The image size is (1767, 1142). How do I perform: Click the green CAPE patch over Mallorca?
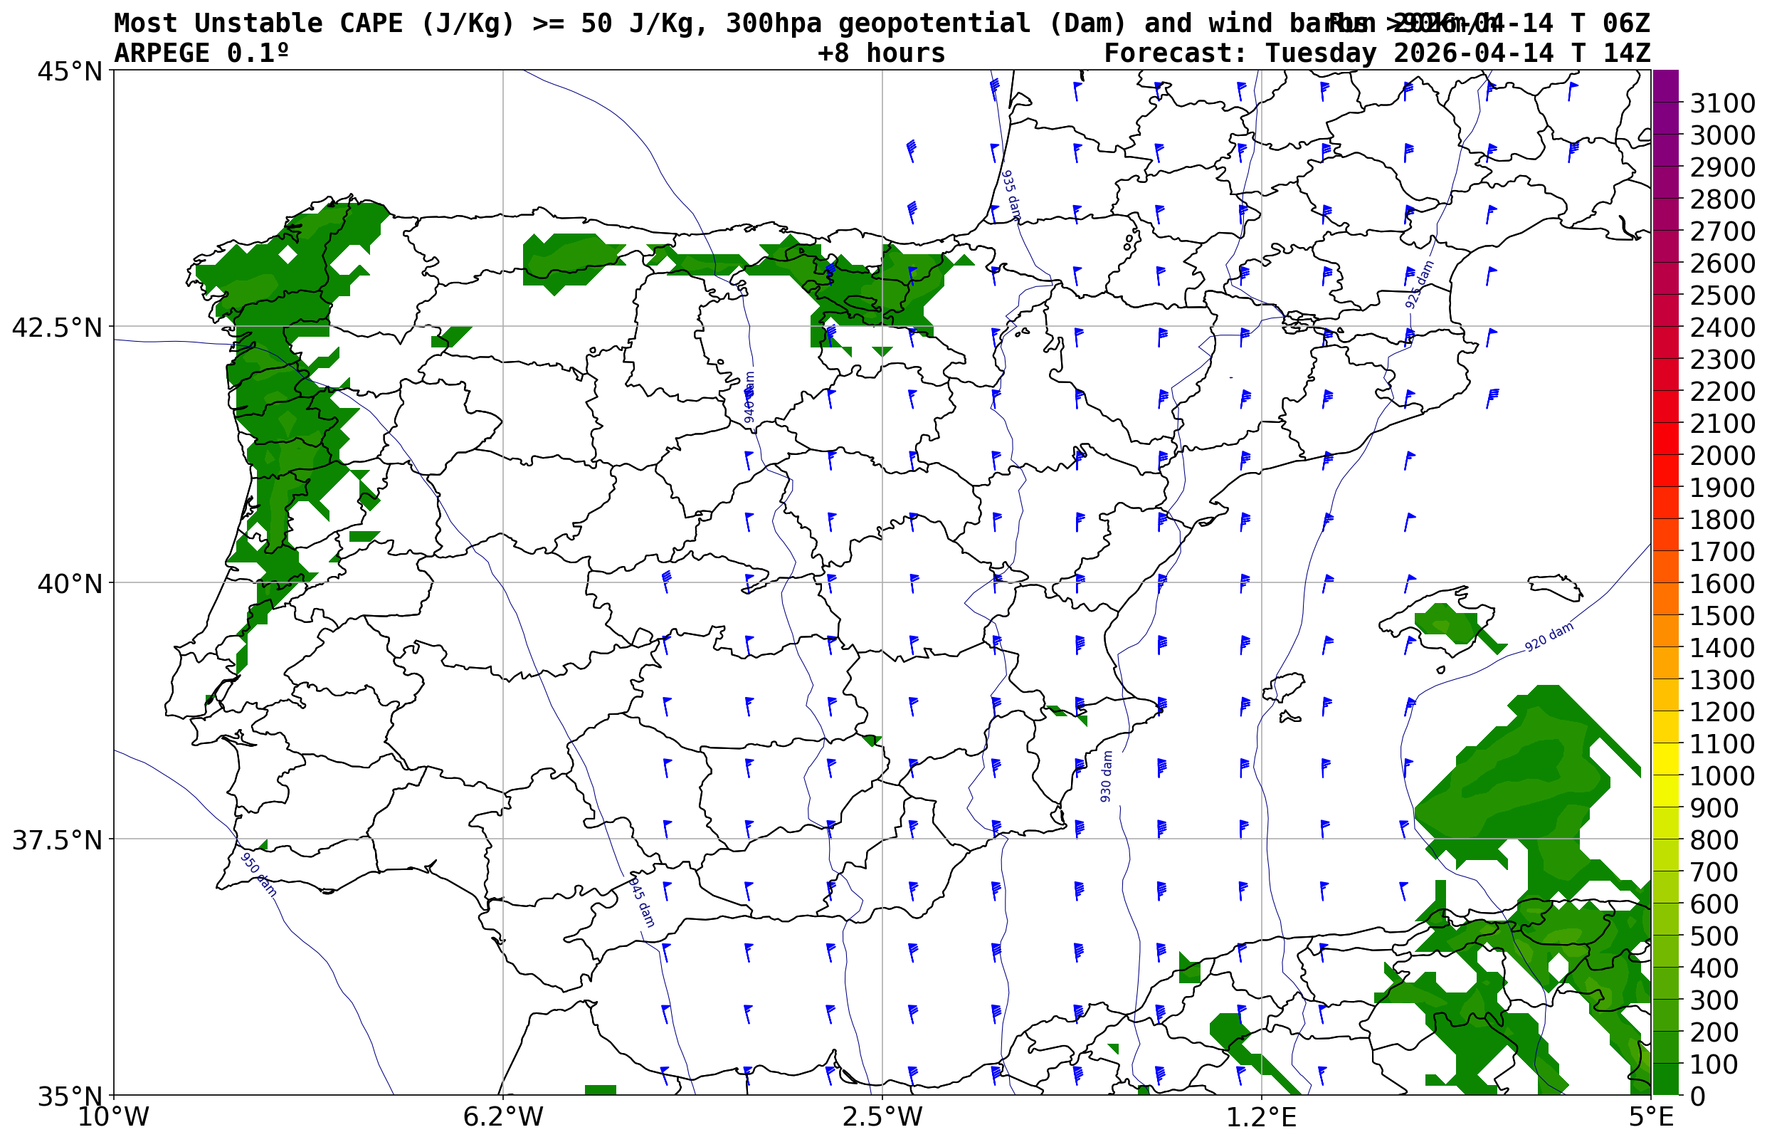(x=1446, y=622)
